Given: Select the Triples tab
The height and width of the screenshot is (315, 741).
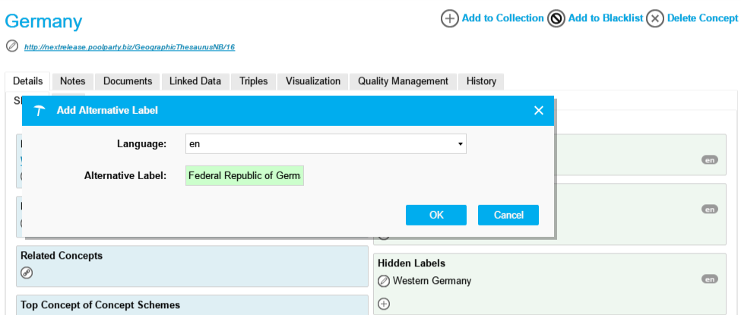Looking at the screenshot, I should coord(253,81).
